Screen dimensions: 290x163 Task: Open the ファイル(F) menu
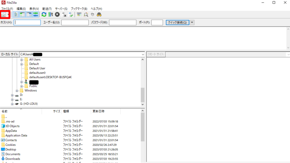point(7,9)
